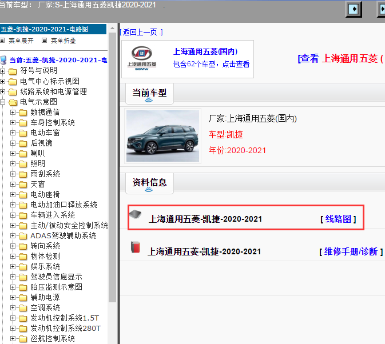Click the 返回上一页 link
The width and height of the screenshot is (385, 344).
tap(141, 32)
